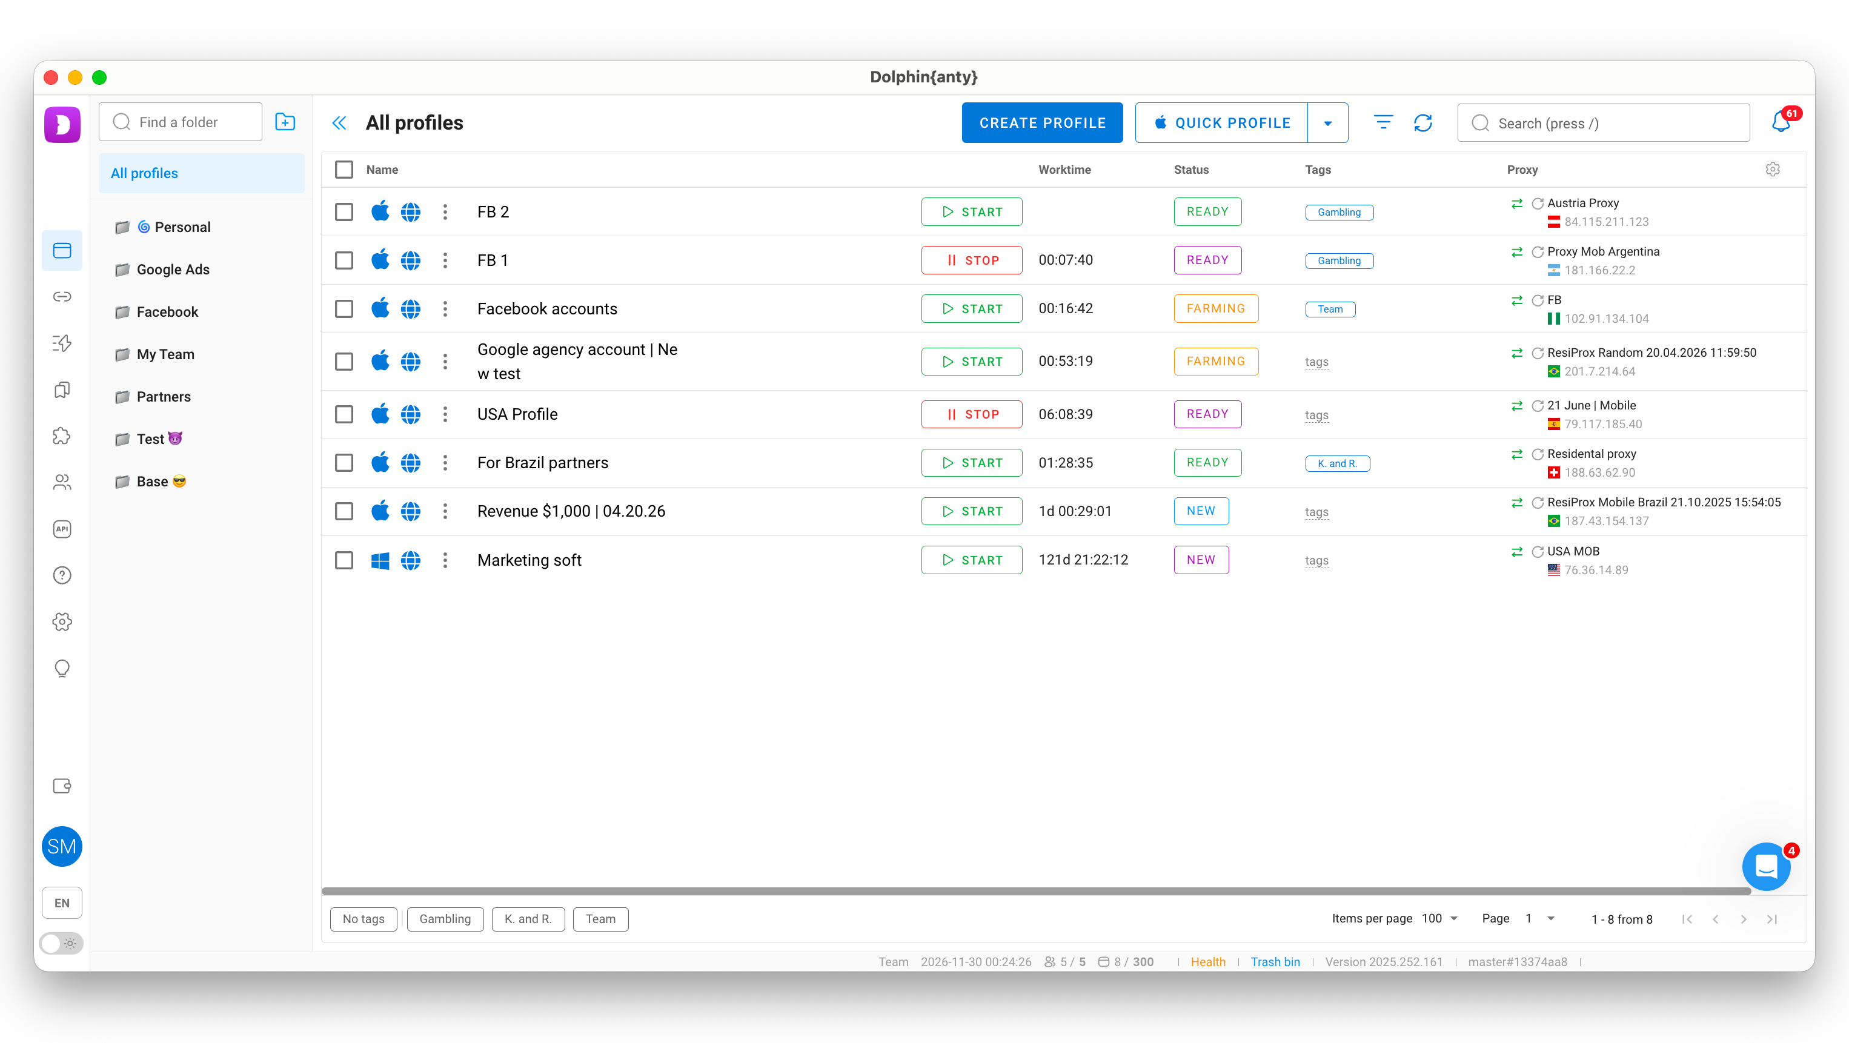Image resolution: width=1849 pixels, height=1043 pixels.
Task: Open API icon in sidebar
Action: tap(62, 529)
